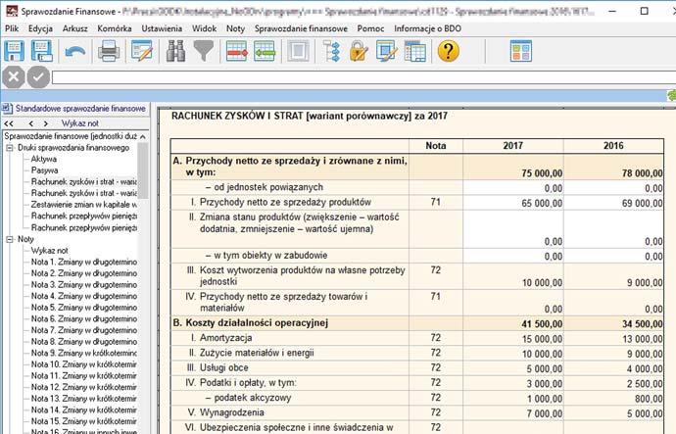Click the insert row green arrow icon
This screenshot has height=434, width=676.
[265, 51]
